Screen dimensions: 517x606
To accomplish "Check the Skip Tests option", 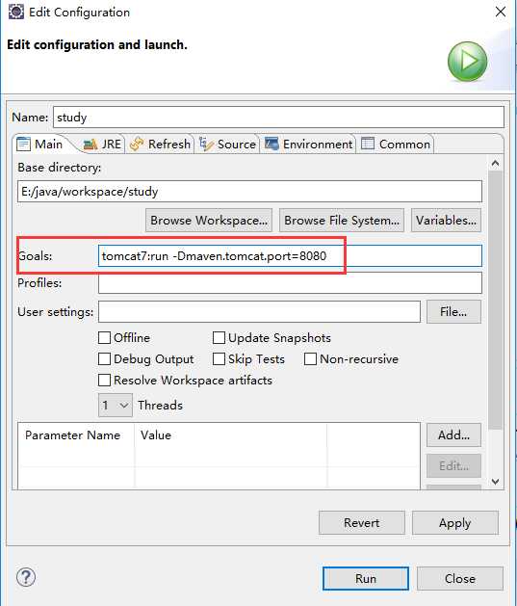I will coord(219,359).
